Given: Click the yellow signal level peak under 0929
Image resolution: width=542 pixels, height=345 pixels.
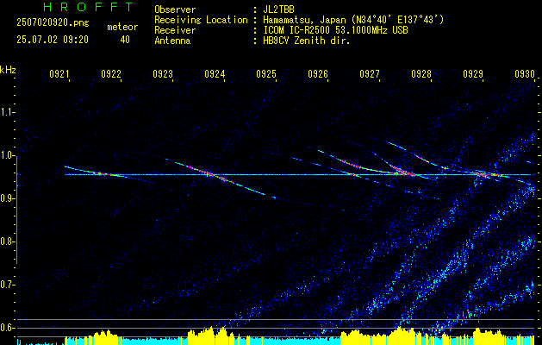Looking at the screenshot, I should 488,335.
